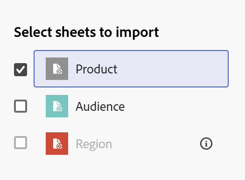Click the gray Product sheet icon
The height and width of the screenshot is (180, 245).
pos(57,69)
